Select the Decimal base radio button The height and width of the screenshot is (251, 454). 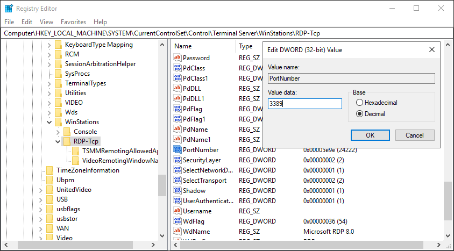pos(360,114)
